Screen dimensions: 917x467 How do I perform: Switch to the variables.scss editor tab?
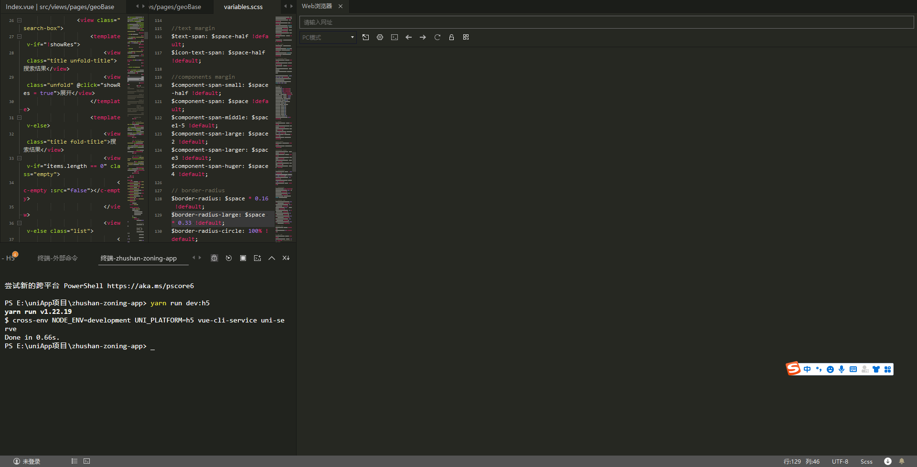click(x=243, y=7)
